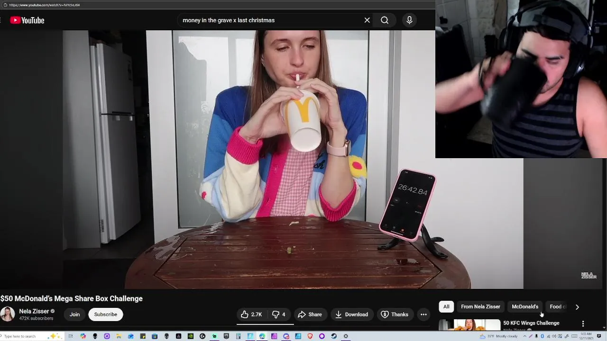Select the partly hidden Food chip
Viewport: 607px width, 341px height.
[557, 307]
